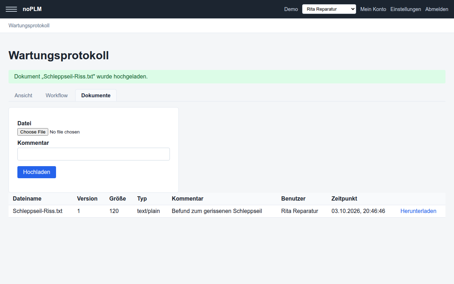
Task: Click the Dateiname column header
Action: [x=27, y=198]
